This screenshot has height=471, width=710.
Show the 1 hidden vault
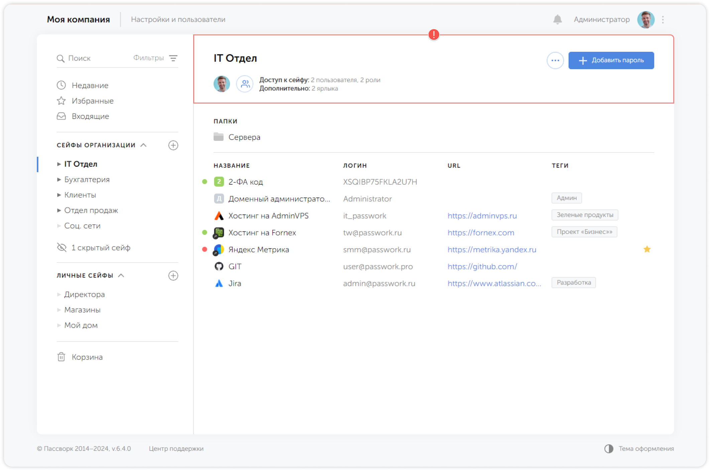pos(100,248)
